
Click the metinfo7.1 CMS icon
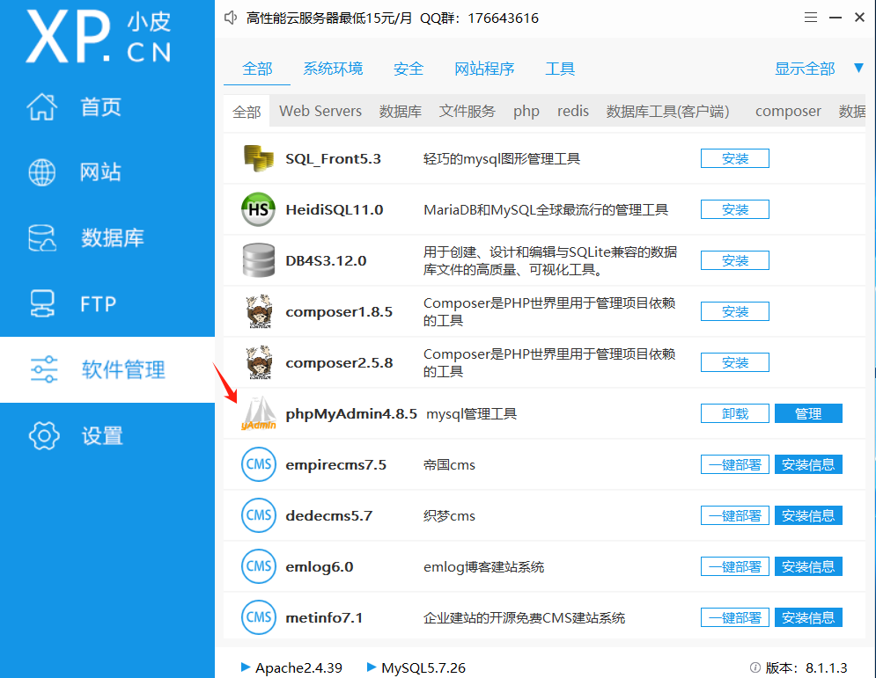[259, 617]
